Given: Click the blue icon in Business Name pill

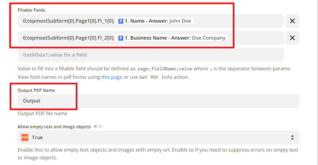Looking at the screenshot, I should click(121, 38).
